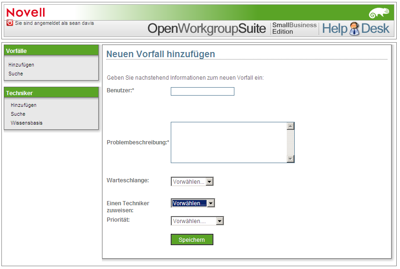Open Suche under Techniker
The width and height of the screenshot is (400, 269).
pyautogui.click(x=18, y=114)
